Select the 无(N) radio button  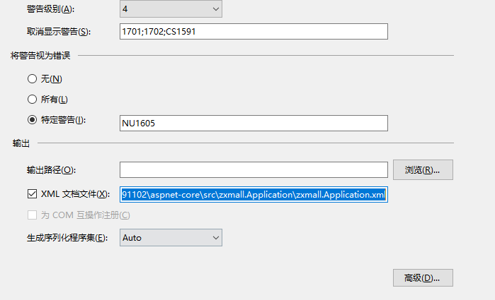pyautogui.click(x=32, y=78)
